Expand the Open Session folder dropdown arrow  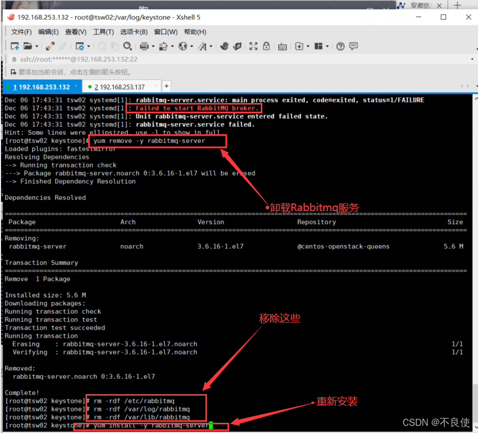tap(36, 46)
